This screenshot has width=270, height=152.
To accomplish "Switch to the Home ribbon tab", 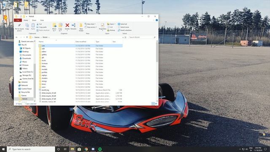I will click(26, 20).
